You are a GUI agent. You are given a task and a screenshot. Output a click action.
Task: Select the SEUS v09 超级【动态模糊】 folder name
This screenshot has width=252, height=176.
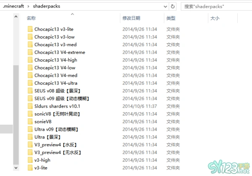tap(62, 99)
